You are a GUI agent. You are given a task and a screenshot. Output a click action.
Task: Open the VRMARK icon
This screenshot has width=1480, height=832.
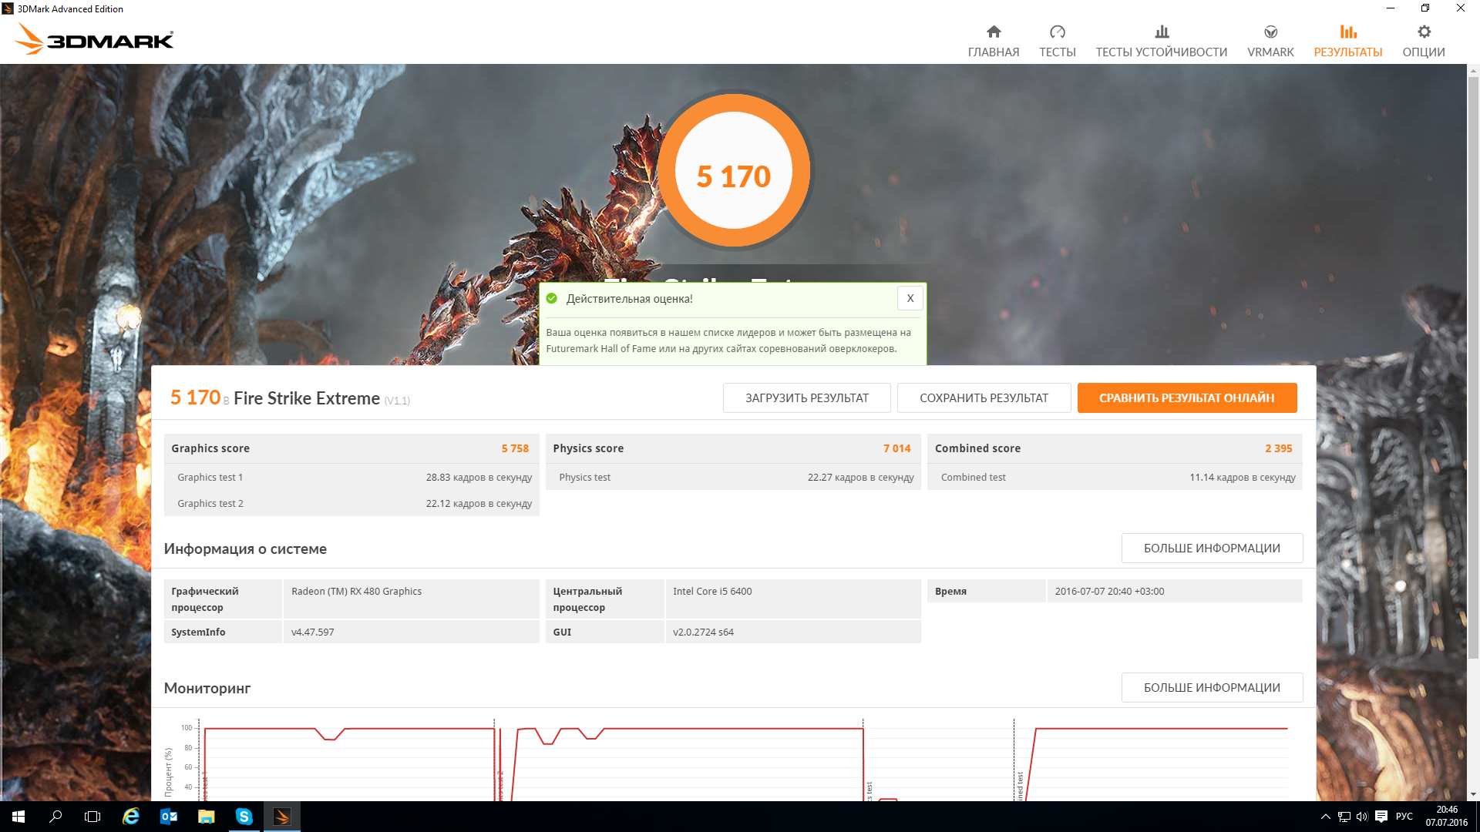click(x=1270, y=32)
